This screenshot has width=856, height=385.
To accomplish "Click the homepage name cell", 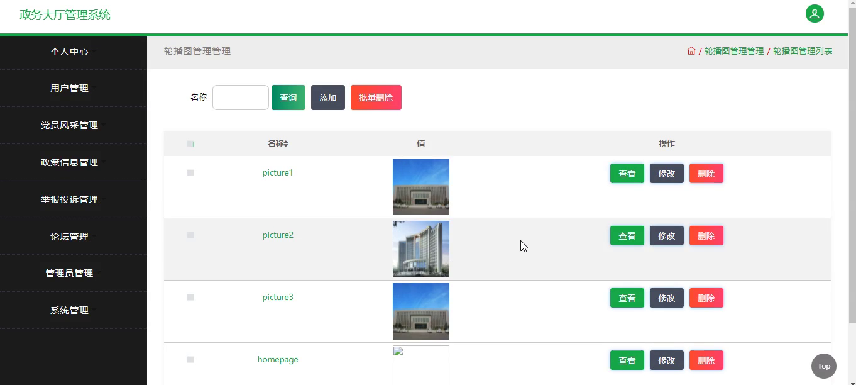I will [x=278, y=360].
